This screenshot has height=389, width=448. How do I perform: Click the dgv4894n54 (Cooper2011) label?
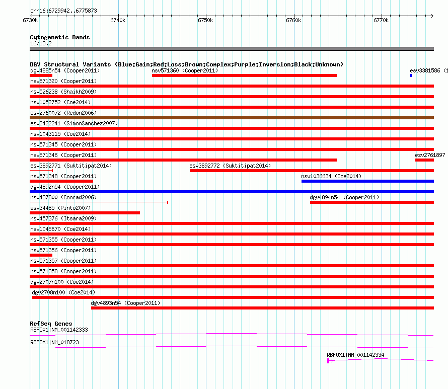pos(344,197)
